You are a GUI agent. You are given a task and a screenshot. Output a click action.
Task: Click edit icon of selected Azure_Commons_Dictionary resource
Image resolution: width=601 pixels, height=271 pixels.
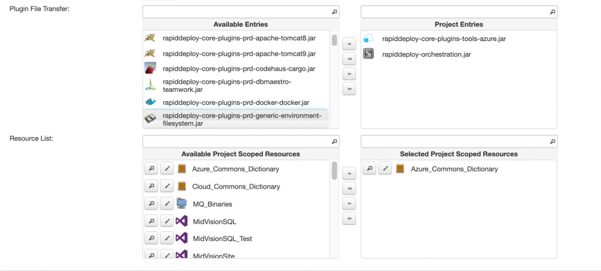pyautogui.click(x=386, y=169)
